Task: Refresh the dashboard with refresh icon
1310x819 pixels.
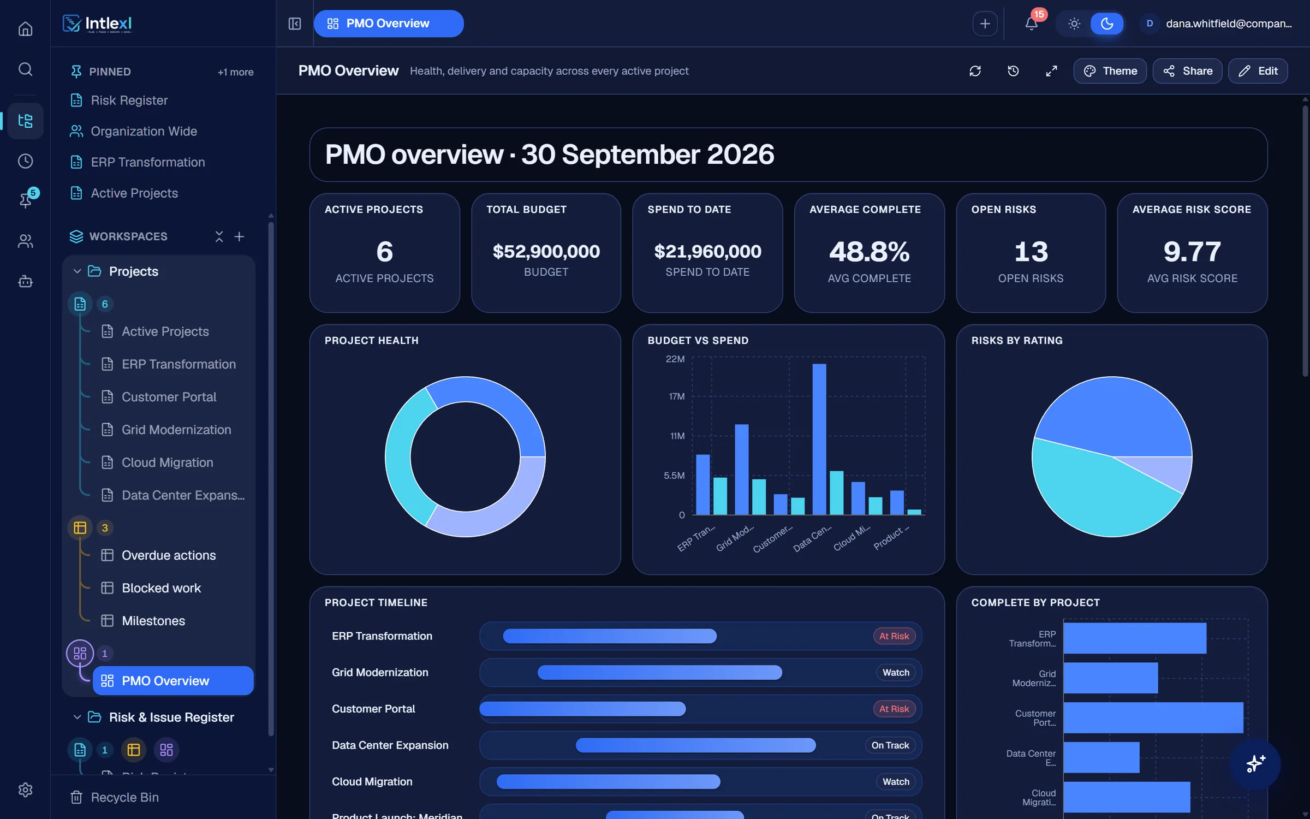Action: pos(975,71)
